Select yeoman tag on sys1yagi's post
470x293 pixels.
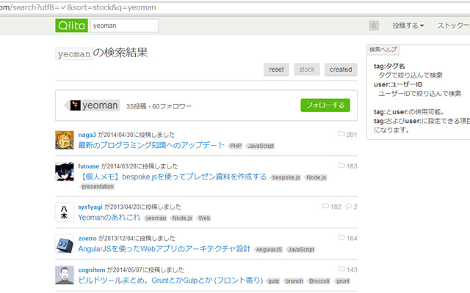156,218
